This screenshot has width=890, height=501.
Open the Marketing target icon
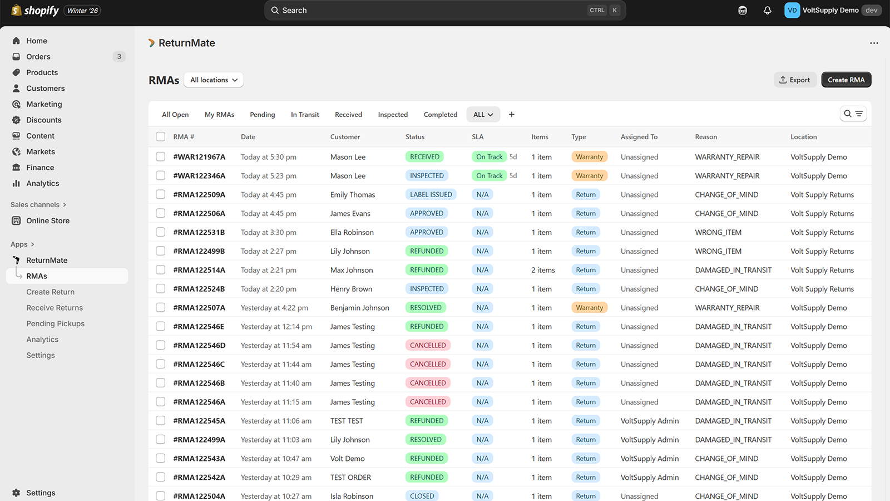pyautogui.click(x=16, y=104)
